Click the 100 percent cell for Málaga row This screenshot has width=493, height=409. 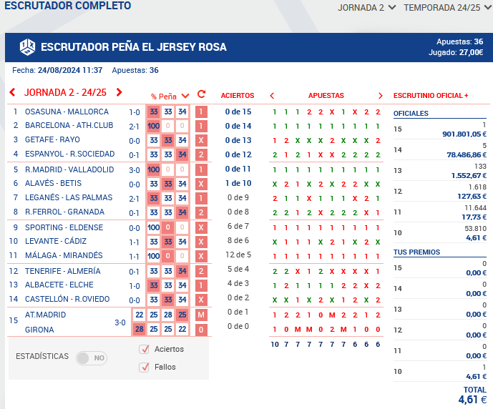pyautogui.click(x=153, y=256)
